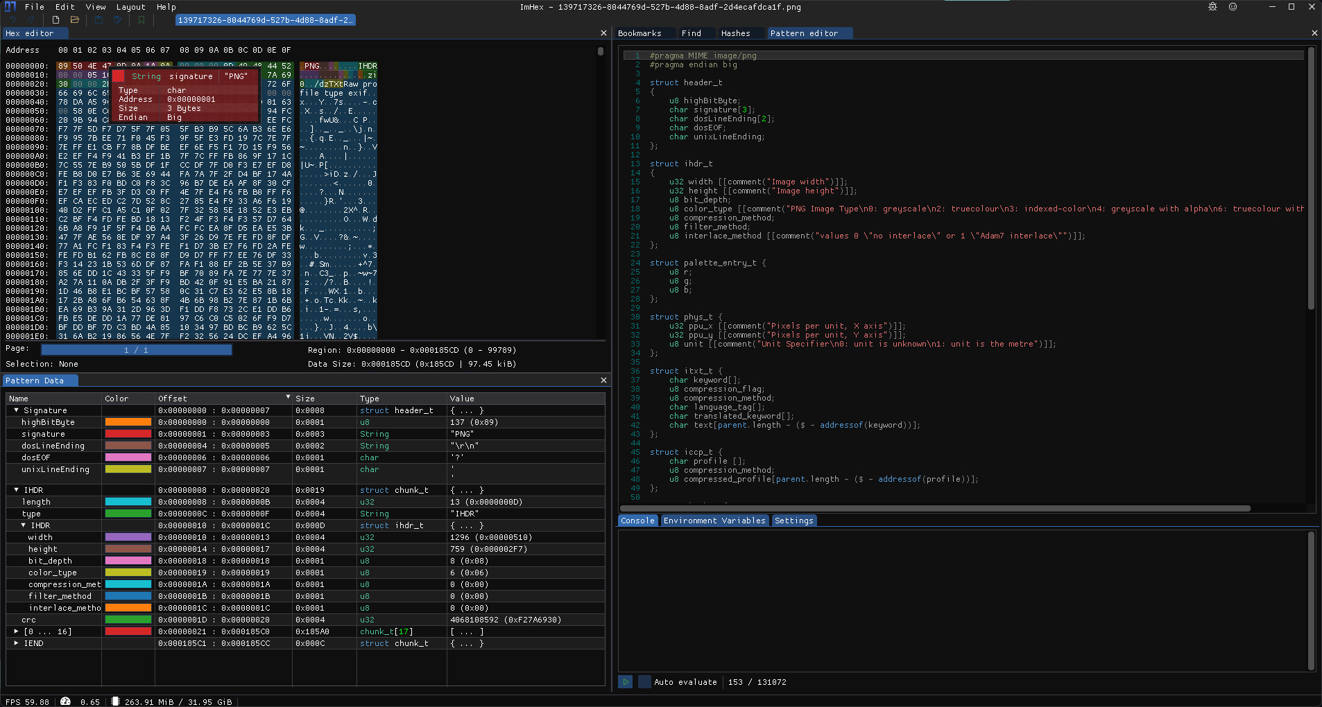The image size is (1322, 707).
Task: Enable Auto evaluate checkbox
Action: coord(644,682)
